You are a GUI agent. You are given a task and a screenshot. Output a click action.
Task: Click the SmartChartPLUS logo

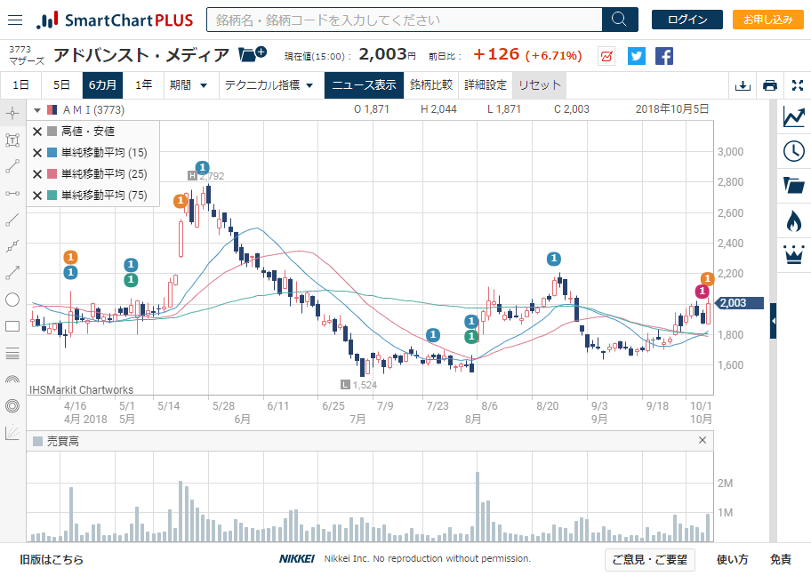click(x=115, y=20)
